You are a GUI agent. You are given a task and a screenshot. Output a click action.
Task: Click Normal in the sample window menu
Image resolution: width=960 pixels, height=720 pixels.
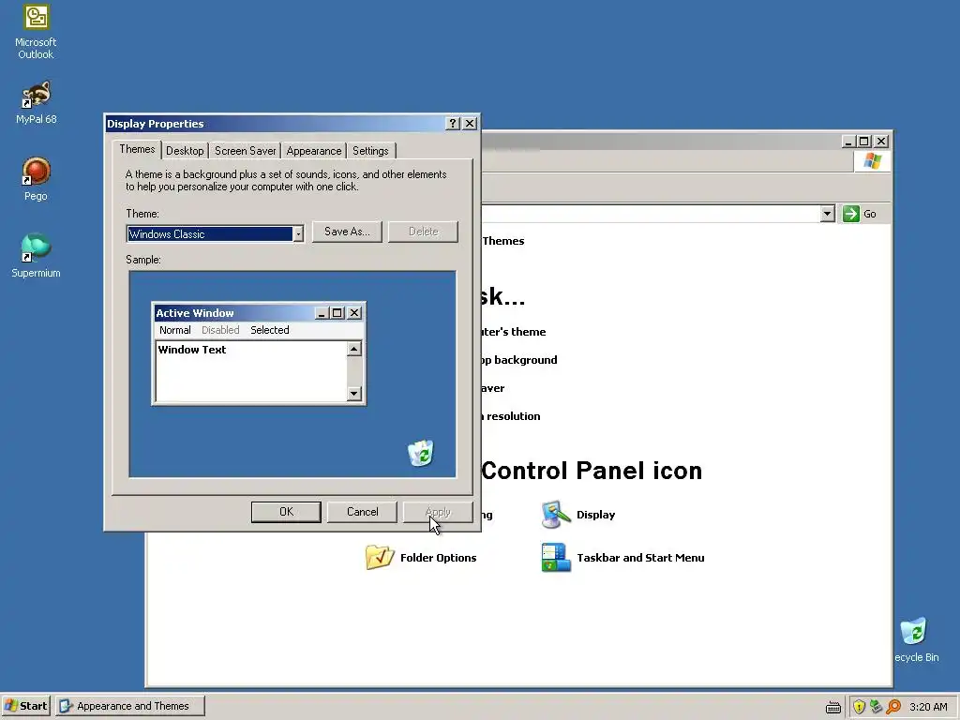point(175,330)
